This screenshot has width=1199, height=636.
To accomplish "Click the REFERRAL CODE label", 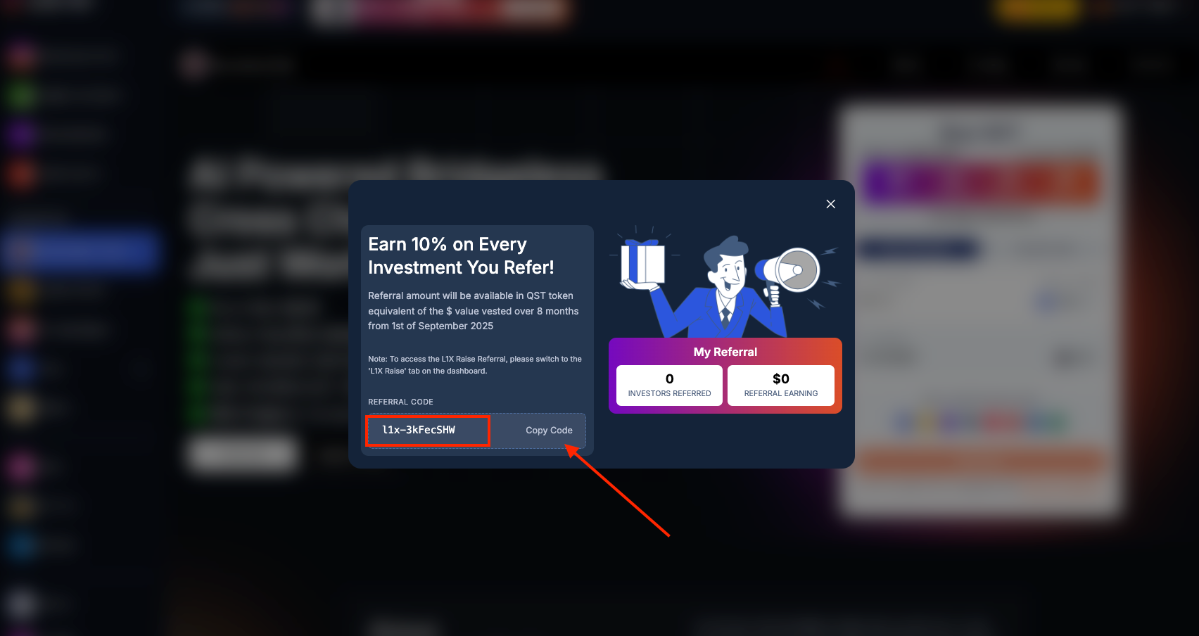I will (x=400, y=402).
